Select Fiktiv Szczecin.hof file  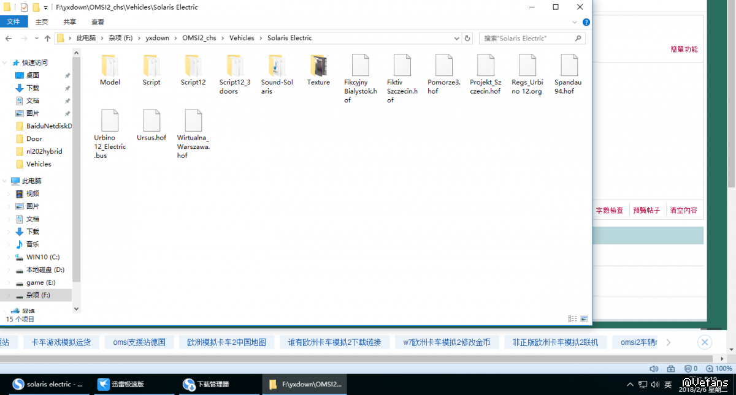pos(402,78)
